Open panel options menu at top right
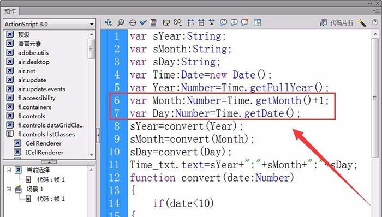This screenshot has height=217, width=382. (x=377, y=10)
